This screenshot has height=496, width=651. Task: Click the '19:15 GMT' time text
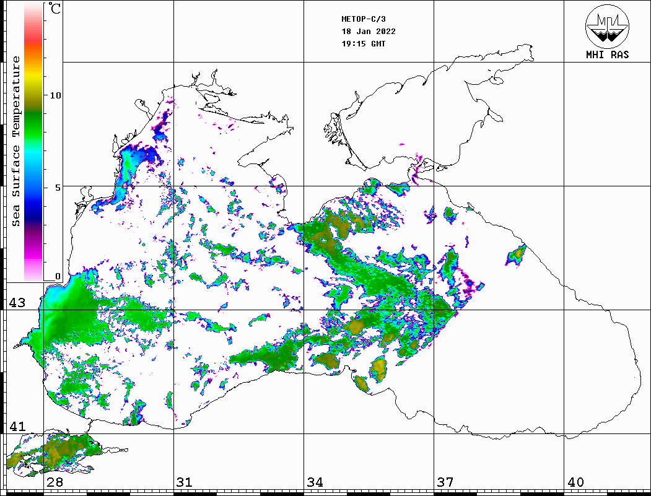364,44
